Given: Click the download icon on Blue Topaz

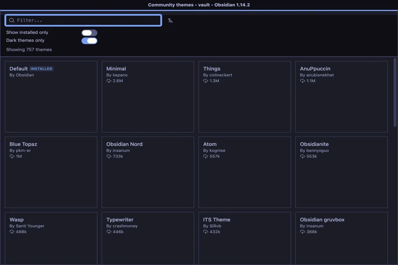Looking at the screenshot, I should pyautogui.click(x=12, y=156).
